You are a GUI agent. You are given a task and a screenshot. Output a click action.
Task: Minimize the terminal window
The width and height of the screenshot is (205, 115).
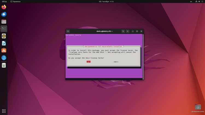(133, 31)
